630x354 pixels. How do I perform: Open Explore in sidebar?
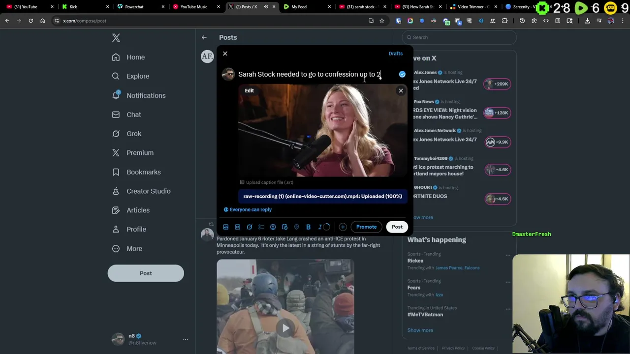[130, 76]
